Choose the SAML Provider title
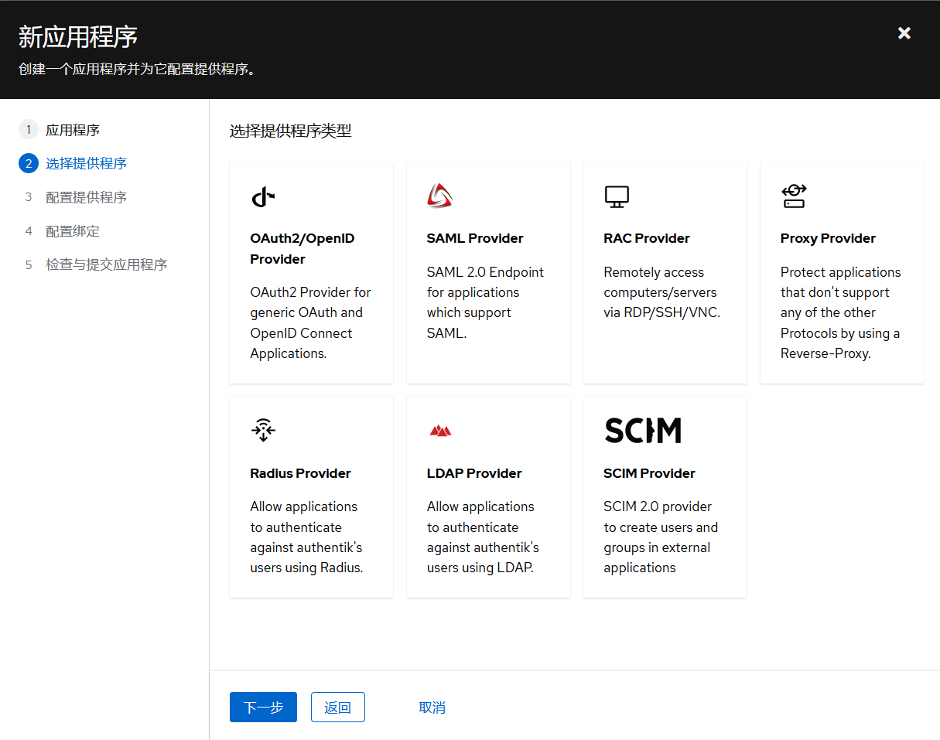The image size is (940, 740). 475,238
